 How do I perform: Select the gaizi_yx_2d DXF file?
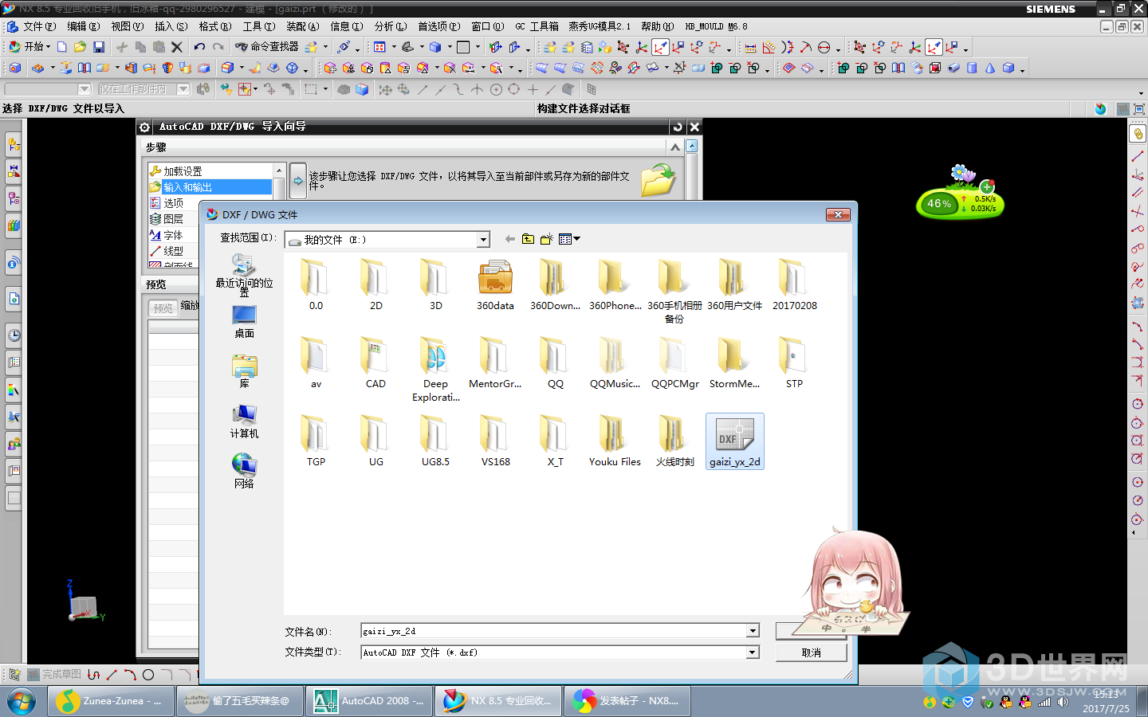[x=735, y=441]
